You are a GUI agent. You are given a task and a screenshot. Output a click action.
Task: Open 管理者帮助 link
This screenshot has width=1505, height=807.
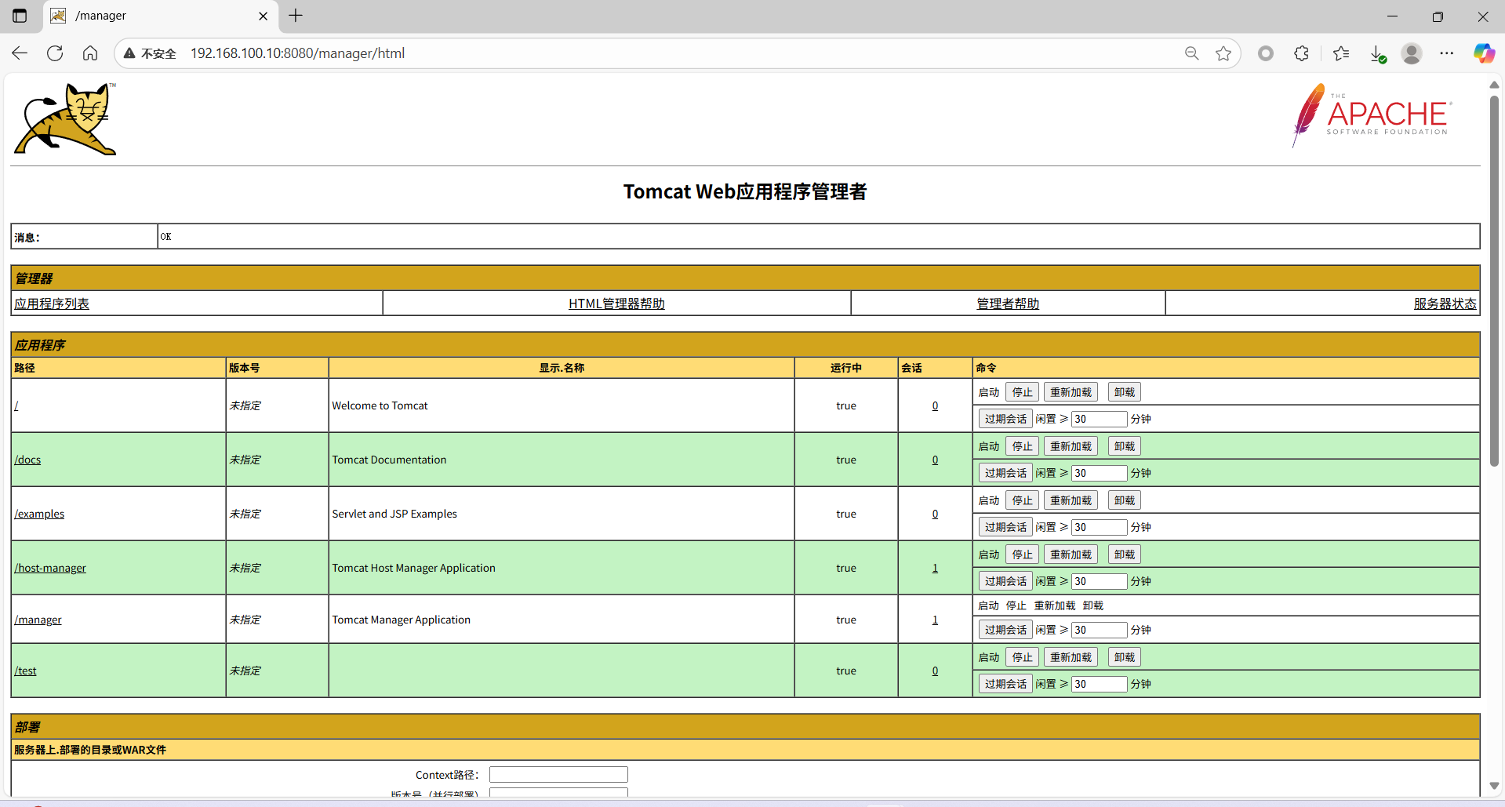pos(1008,304)
